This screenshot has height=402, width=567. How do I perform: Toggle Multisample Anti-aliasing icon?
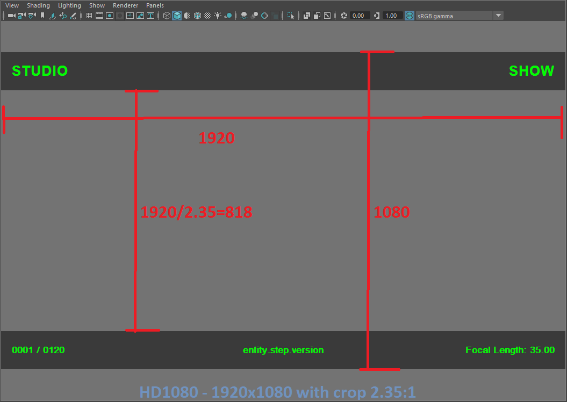point(264,16)
